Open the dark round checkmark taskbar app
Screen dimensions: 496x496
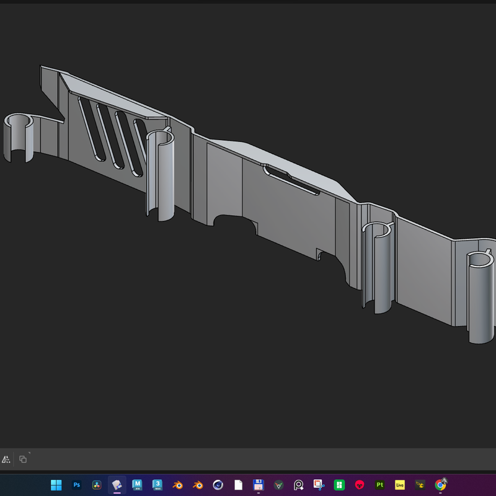tap(278, 485)
